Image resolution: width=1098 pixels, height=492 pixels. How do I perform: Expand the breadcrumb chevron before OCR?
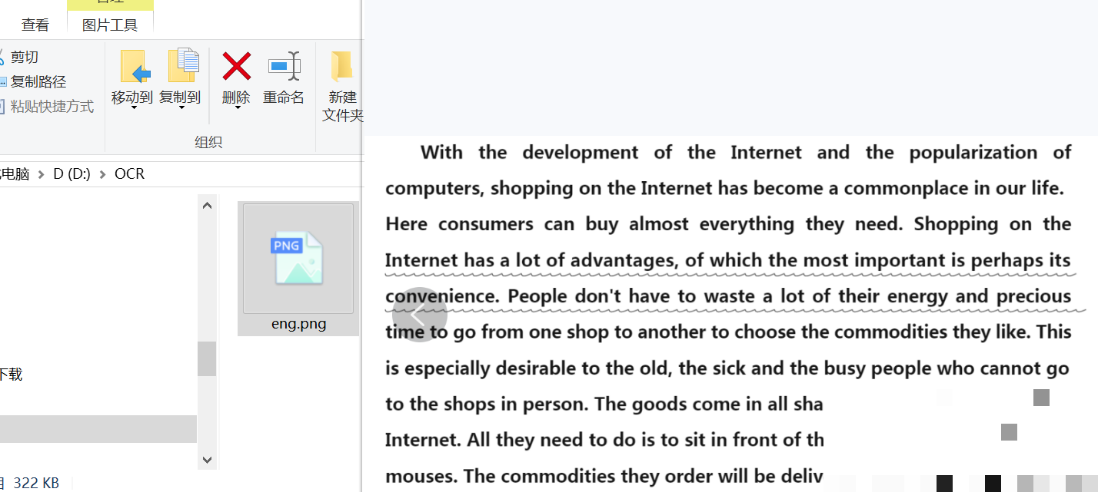pyautogui.click(x=103, y=174)
